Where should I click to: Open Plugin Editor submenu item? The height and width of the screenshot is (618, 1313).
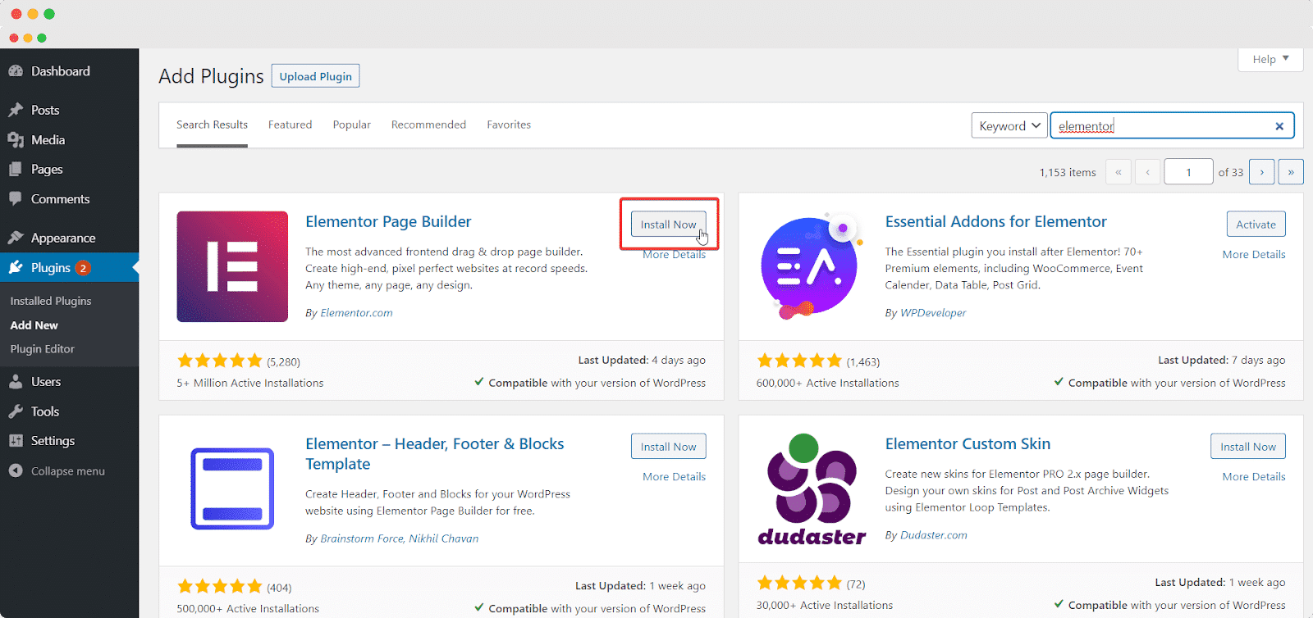pyautogui.click(x=43, y=349)
